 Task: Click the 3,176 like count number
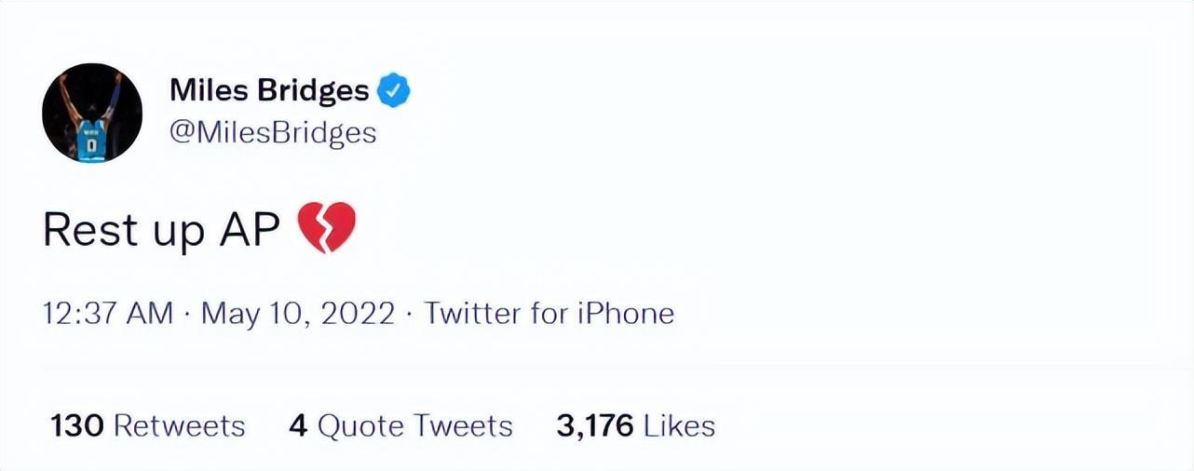coord(594,426)
